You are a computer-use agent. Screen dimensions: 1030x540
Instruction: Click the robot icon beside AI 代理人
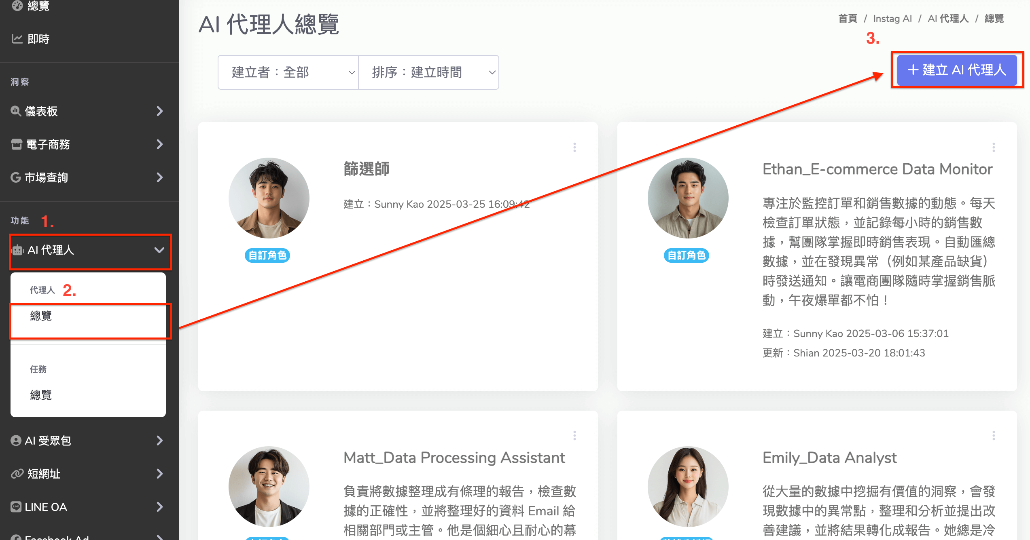pos(18,250)
